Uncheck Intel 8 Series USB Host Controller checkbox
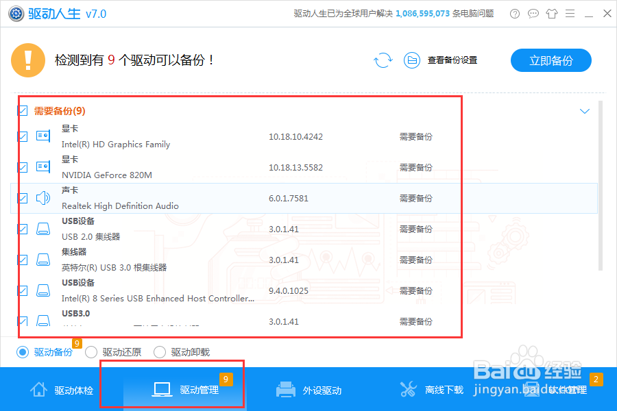This screenshot has height=411, width=617. (23, 290)
